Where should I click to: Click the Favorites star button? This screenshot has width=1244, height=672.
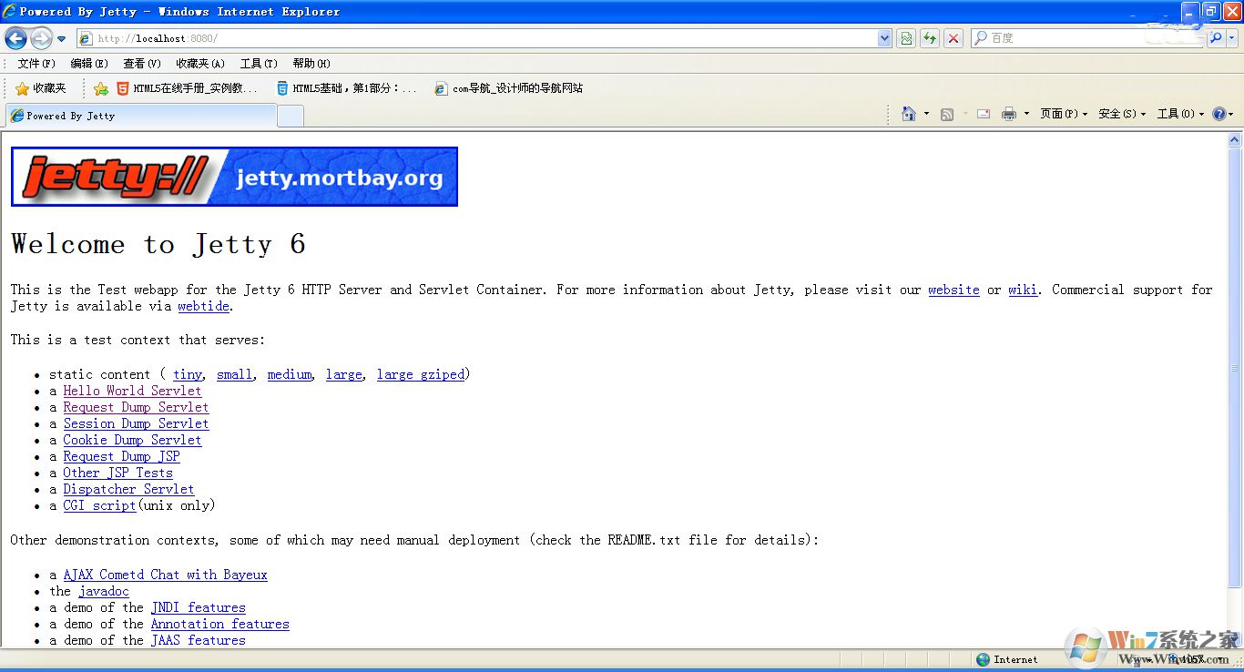pyautogui.click(x=41, y=88)
